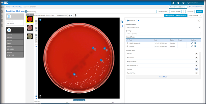
Task: Select the fourth Light option
Action: click(36, 42)
